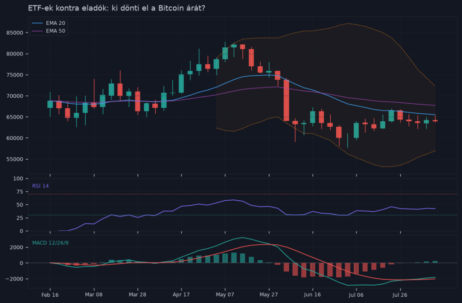Screen dimensions: 462x303
Task: Click the RSI axis value 75
Action: pos(20,192)
